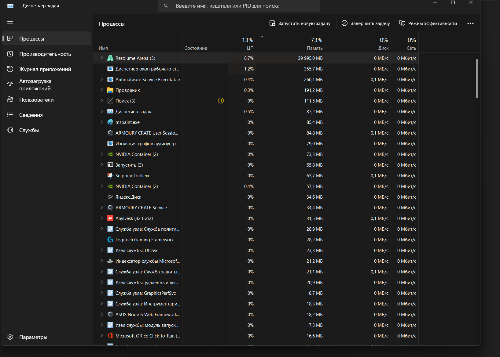Click the hamburger navigation menu icon

coord(10,23)
